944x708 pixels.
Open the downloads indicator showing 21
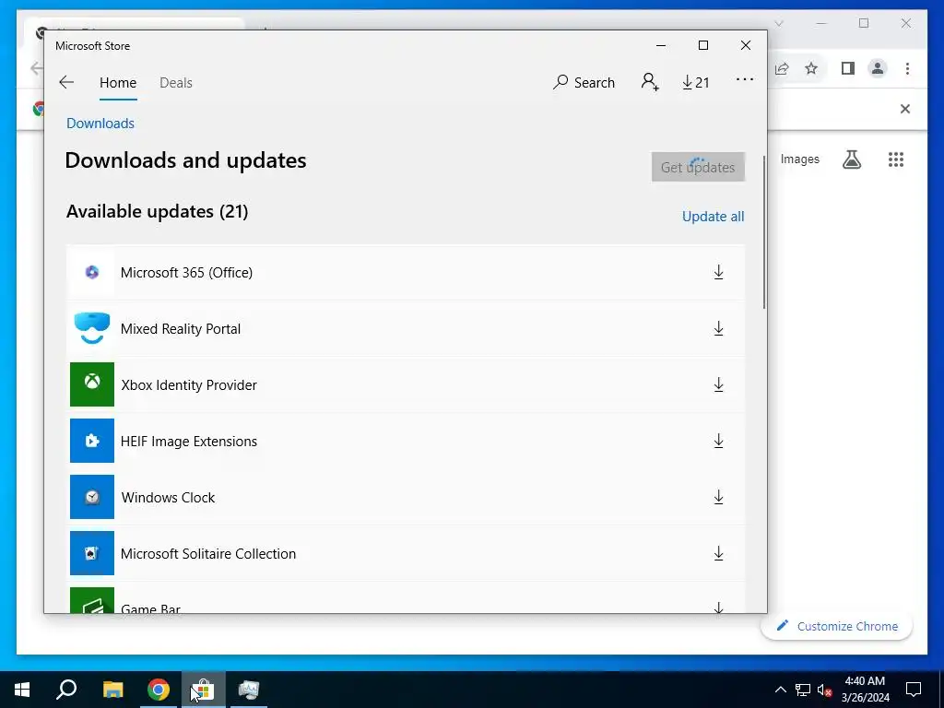[x=696, y=82]
